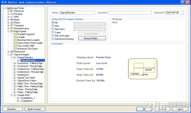Select the Layer scope radio button

click(x=53, y=32)
